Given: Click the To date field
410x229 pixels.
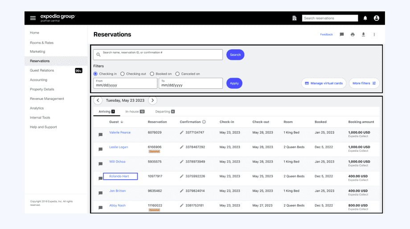Looking at the screenshot, I should pos(191,83).
